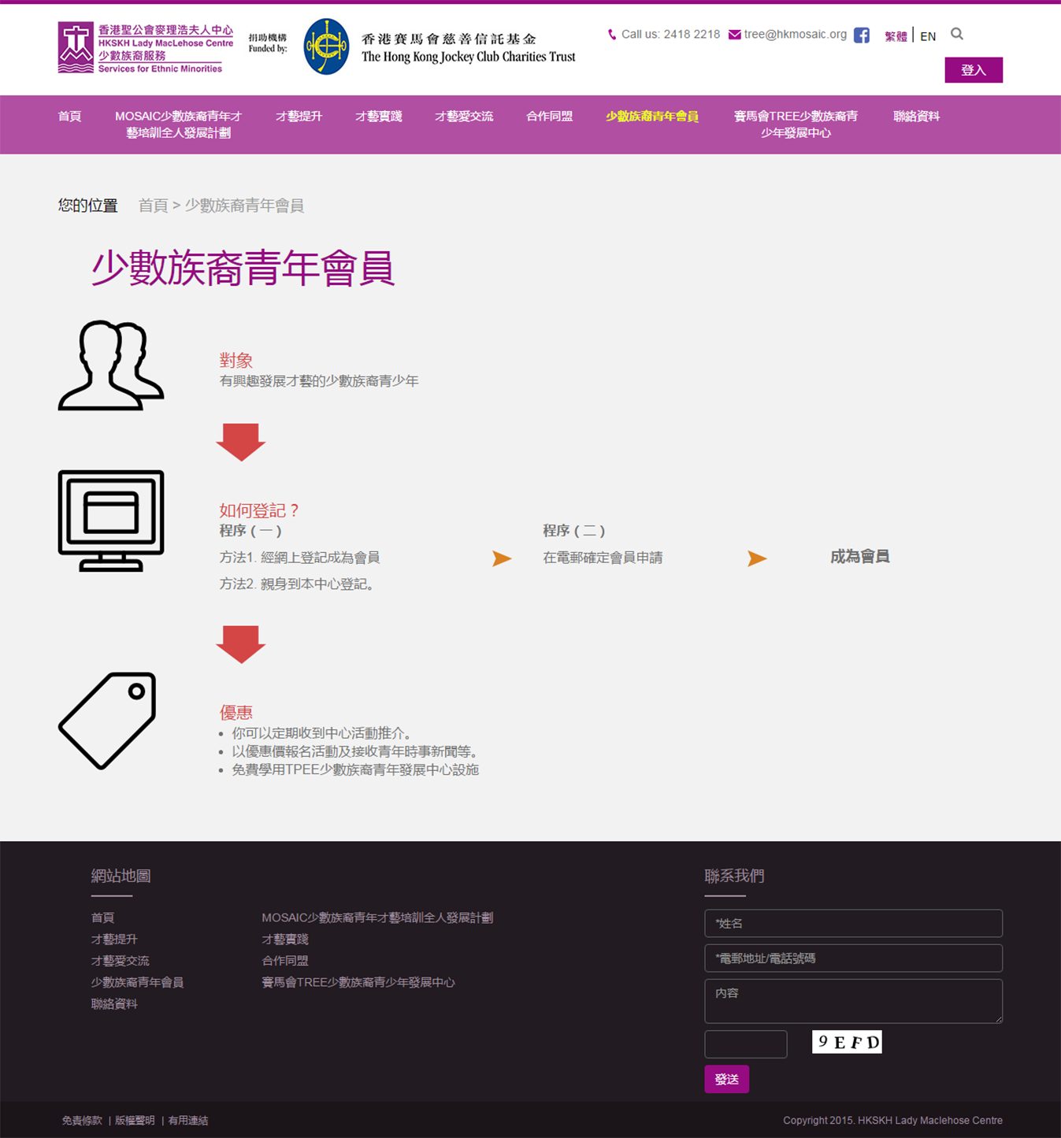This screenshot has width=1061, height=1138.
Task: Click the two-person silhouette icon
Action: (111, 365)
